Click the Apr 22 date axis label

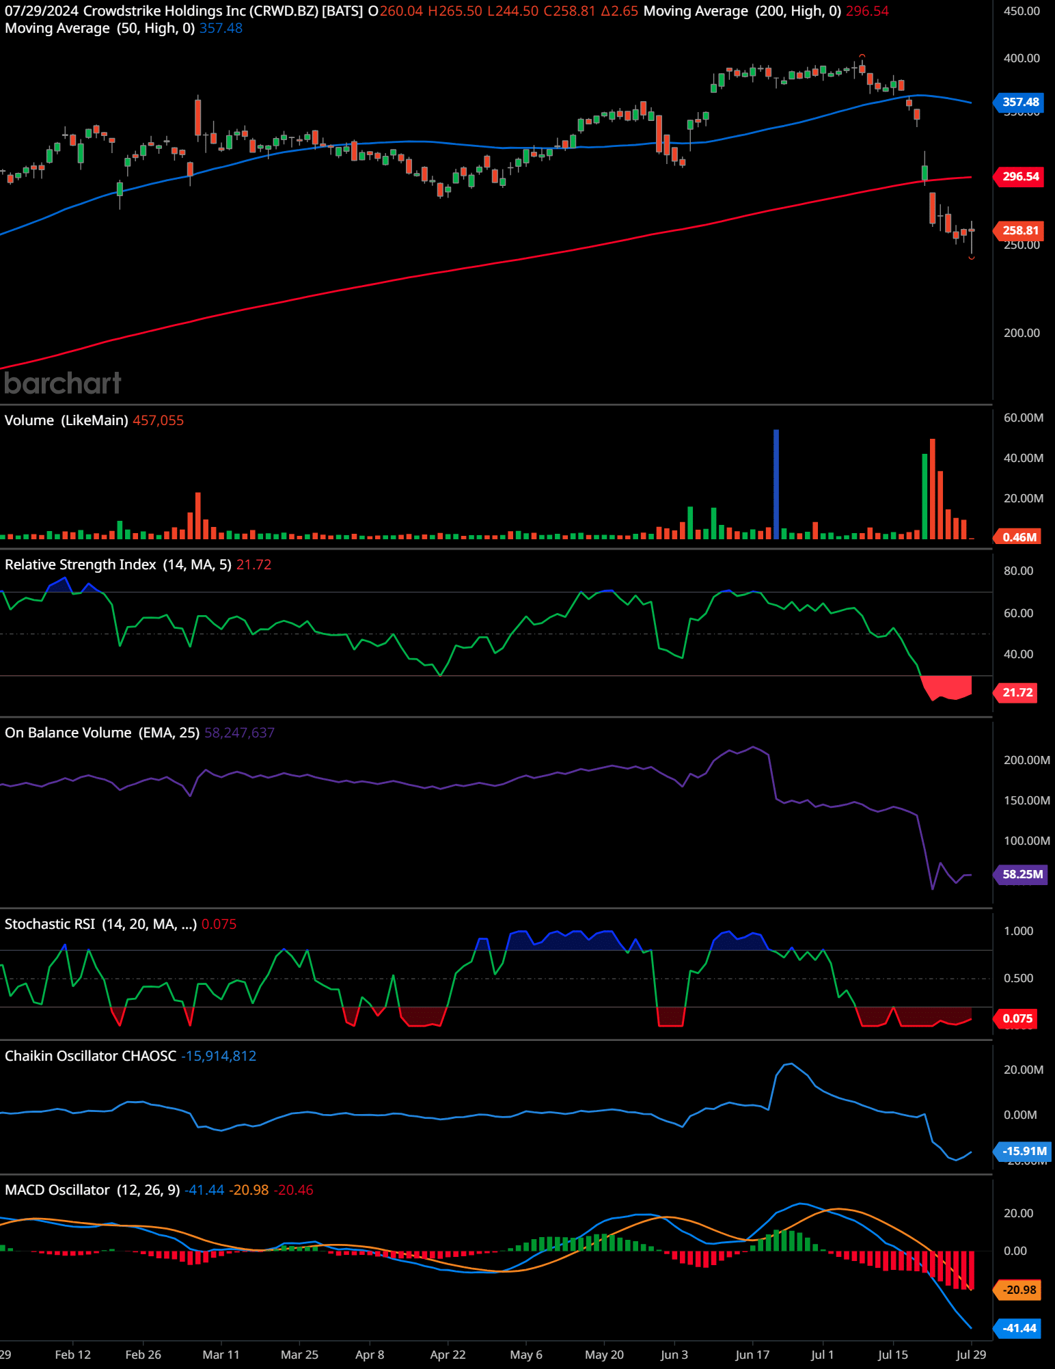448,1355
